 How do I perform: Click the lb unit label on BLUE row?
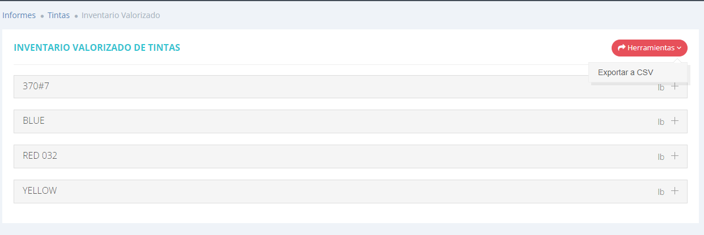(x=661, y=122)
